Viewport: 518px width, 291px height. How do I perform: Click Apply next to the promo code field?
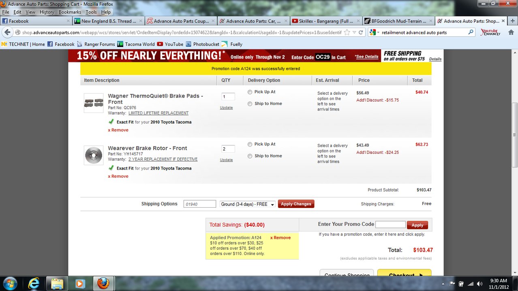click(x=417, y=225)
